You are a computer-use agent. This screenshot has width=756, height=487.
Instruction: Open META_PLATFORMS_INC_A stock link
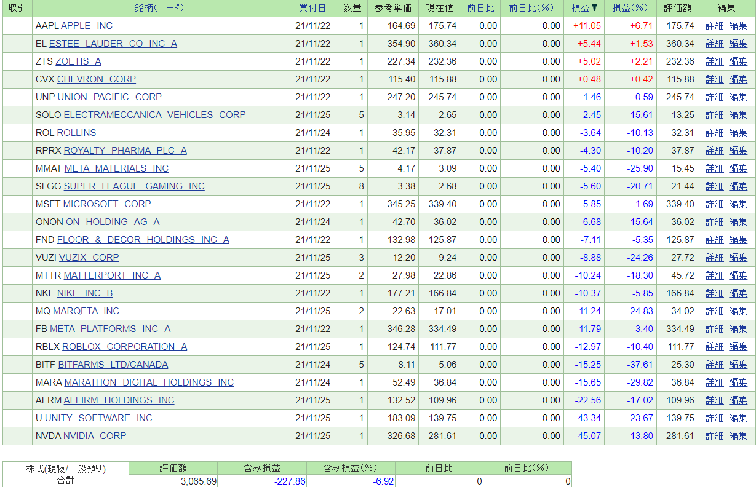pyautogui.click(x=110, y=329)
